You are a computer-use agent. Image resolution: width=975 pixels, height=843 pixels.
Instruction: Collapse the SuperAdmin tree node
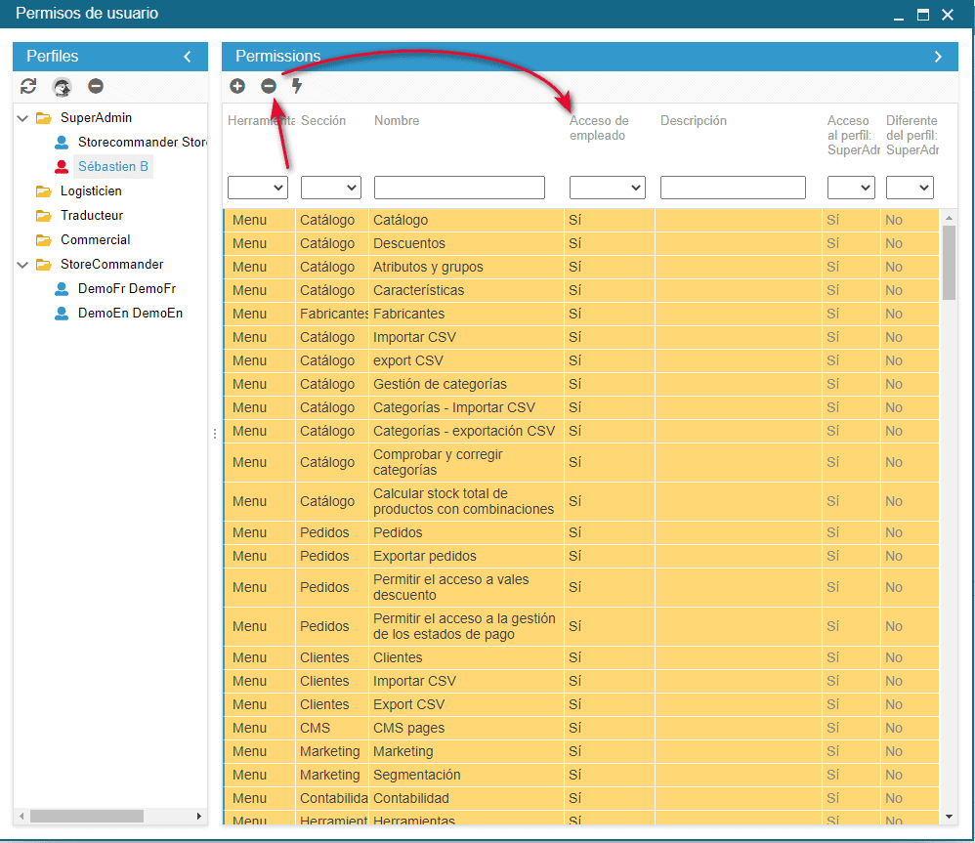point(22,118)
